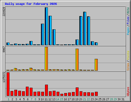Screen dimensions: 131x102
Task: Select the hits bar for day 19
Action: pyautogui.click(x=77, y=42)
